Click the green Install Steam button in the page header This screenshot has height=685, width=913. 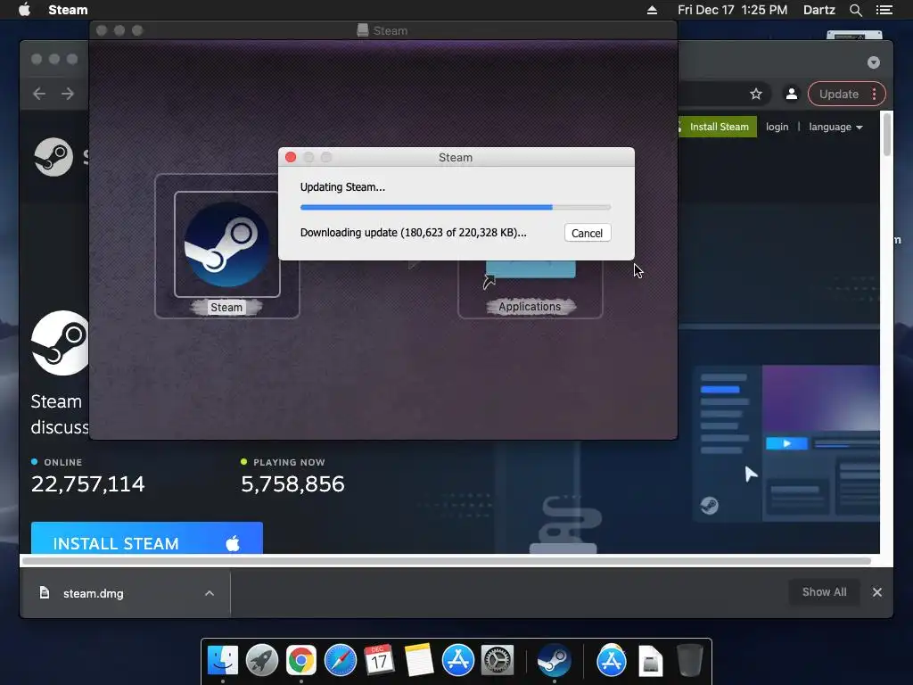click(718, 127)
